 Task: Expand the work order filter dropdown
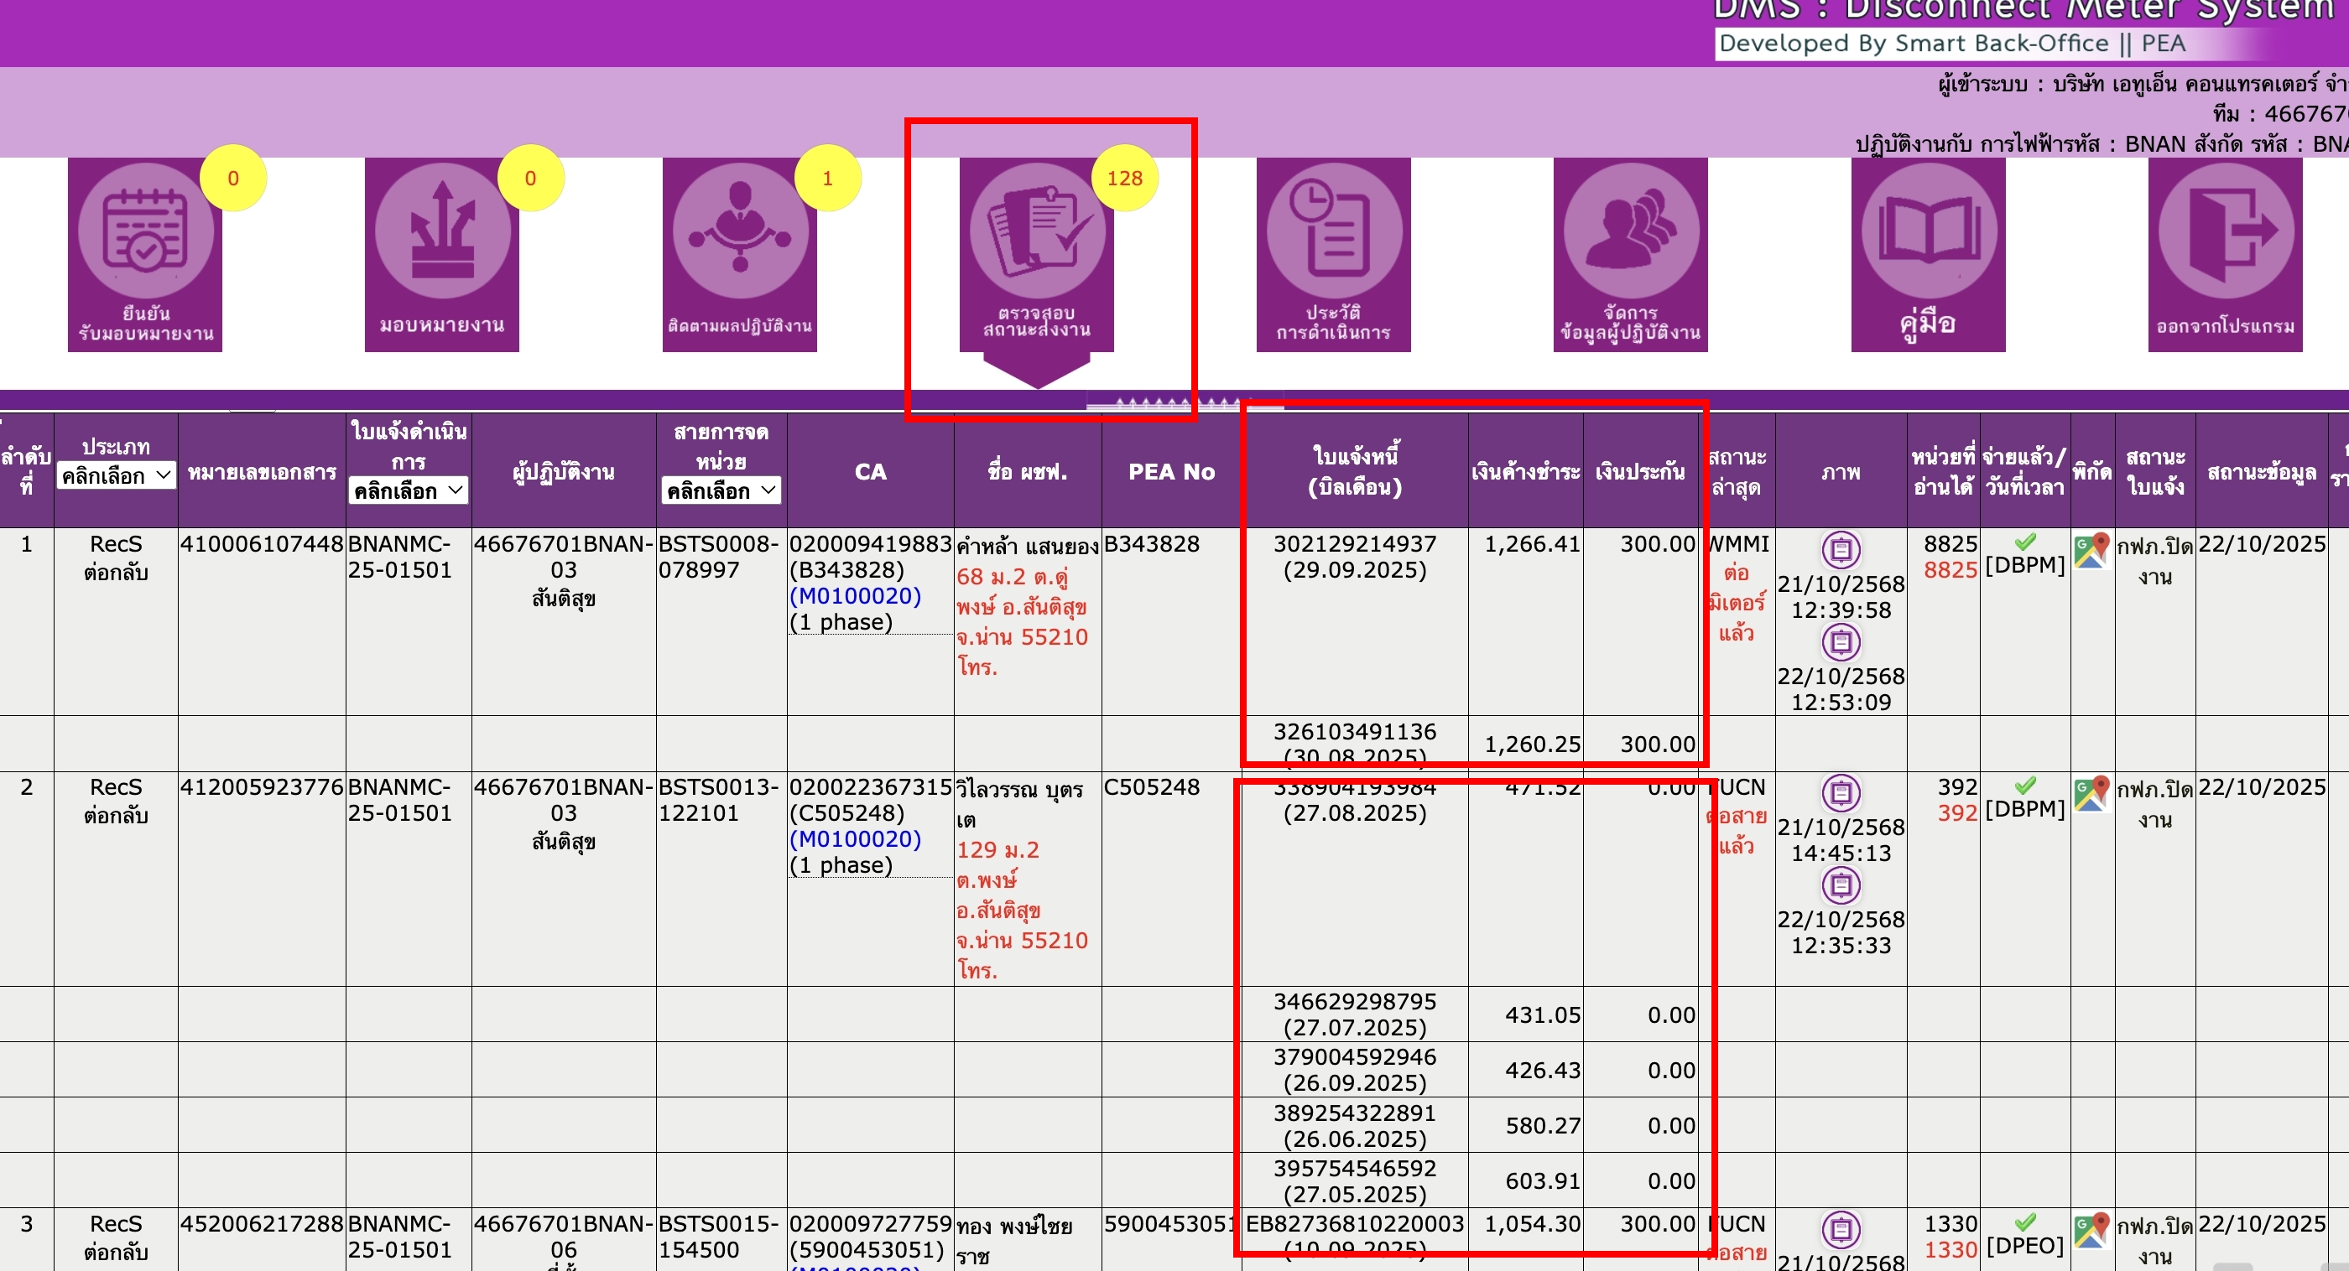pyautogui.click(x=408, y=491)
